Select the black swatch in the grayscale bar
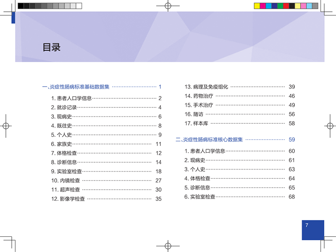 coord(21,6)
